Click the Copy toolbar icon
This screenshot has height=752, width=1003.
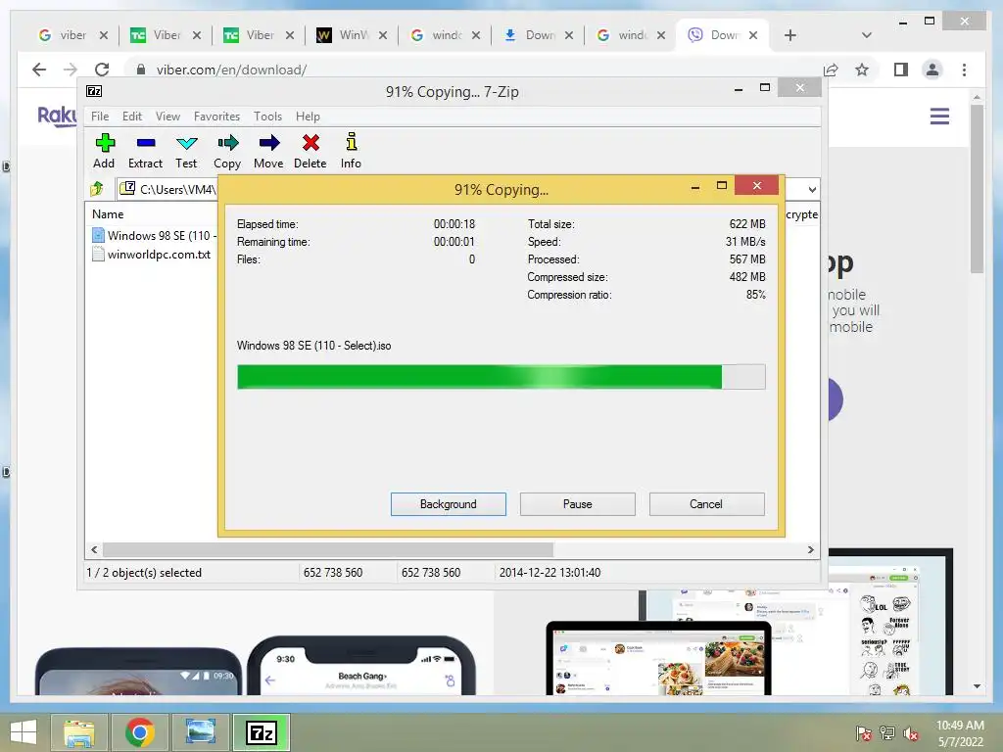coord(227,151)
